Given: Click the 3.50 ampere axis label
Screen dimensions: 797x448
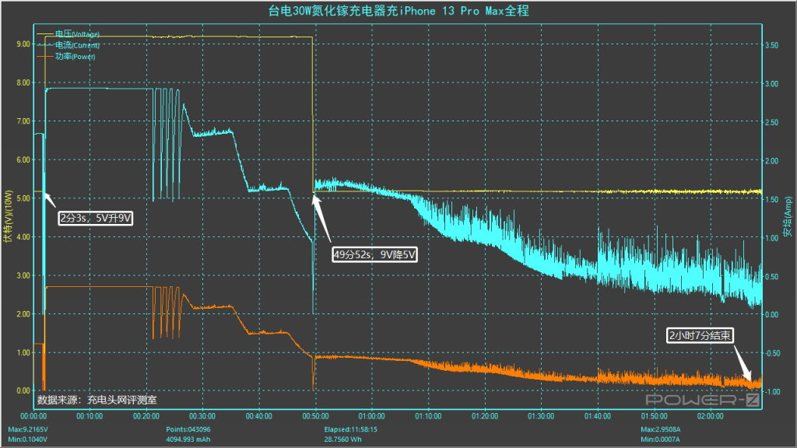Looking at the screenshot, I should [771, 45].
